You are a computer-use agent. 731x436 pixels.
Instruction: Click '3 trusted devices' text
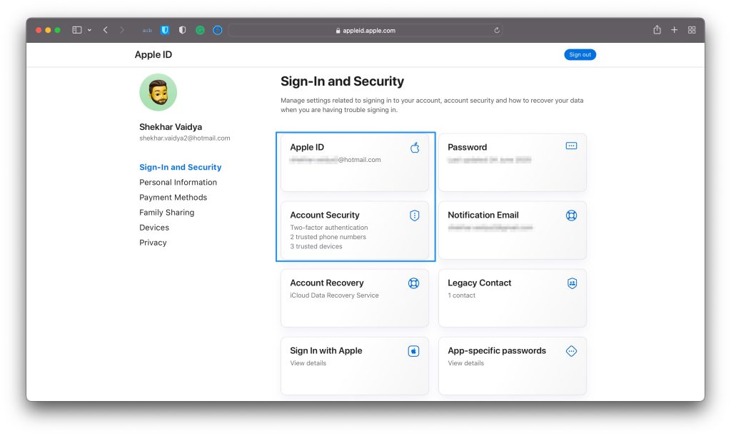[316, 246]
